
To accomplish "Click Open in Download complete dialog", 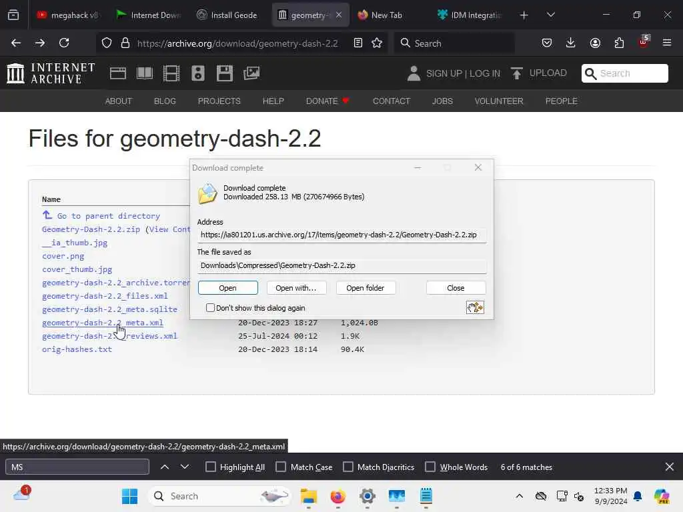I will (228, 288).
